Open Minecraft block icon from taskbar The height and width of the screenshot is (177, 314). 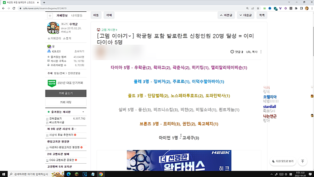(77, 174)
